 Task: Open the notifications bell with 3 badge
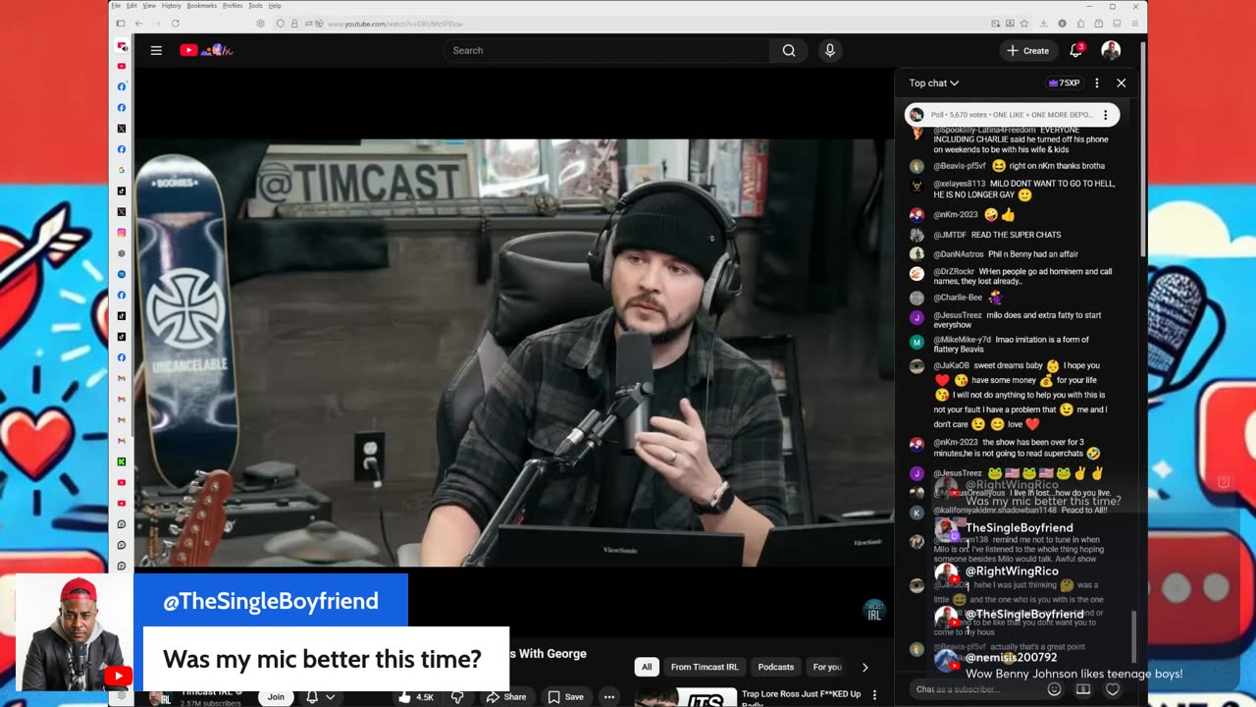pyautogui.click(x=1076, y=50)
